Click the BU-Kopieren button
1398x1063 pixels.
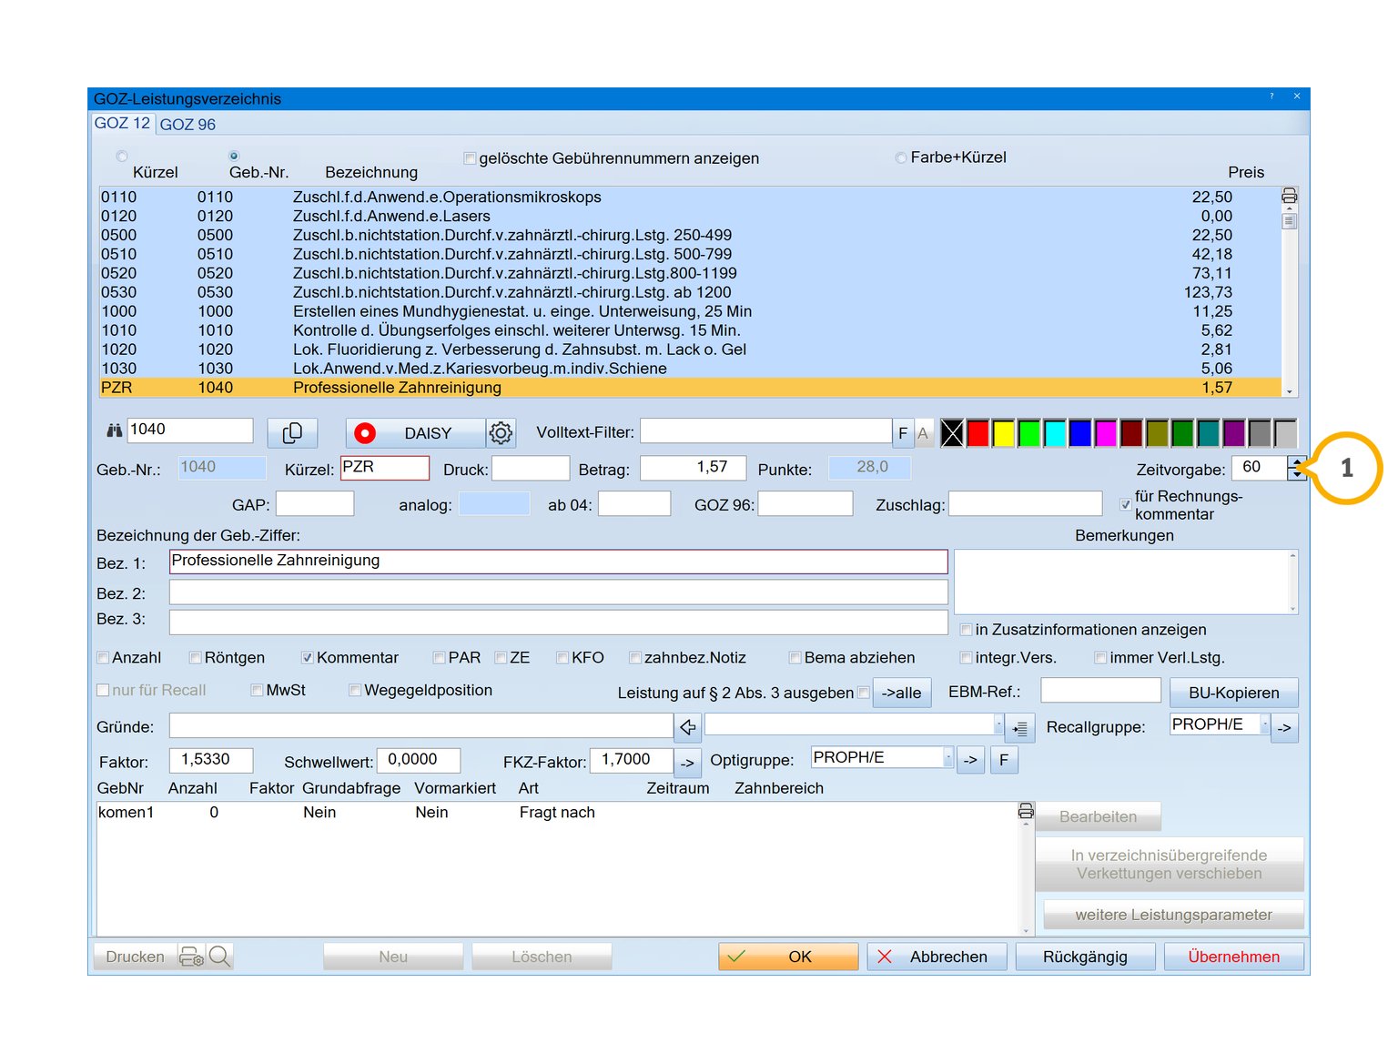click(x=1233, y=693)
